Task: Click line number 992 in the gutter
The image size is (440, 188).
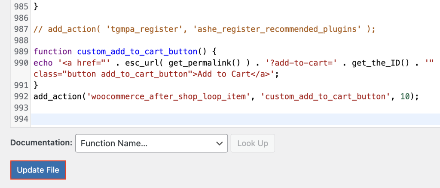Action: 21,96
